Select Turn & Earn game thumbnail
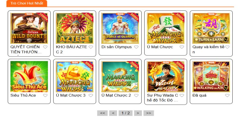Screen dimensions: 238x119 (x=211, y=28)
